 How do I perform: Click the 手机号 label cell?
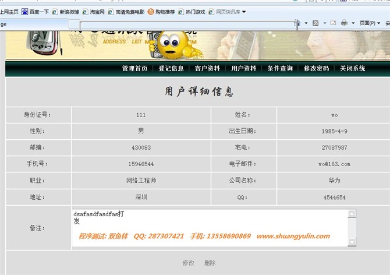pyautogui.click(x=38, y=164)
